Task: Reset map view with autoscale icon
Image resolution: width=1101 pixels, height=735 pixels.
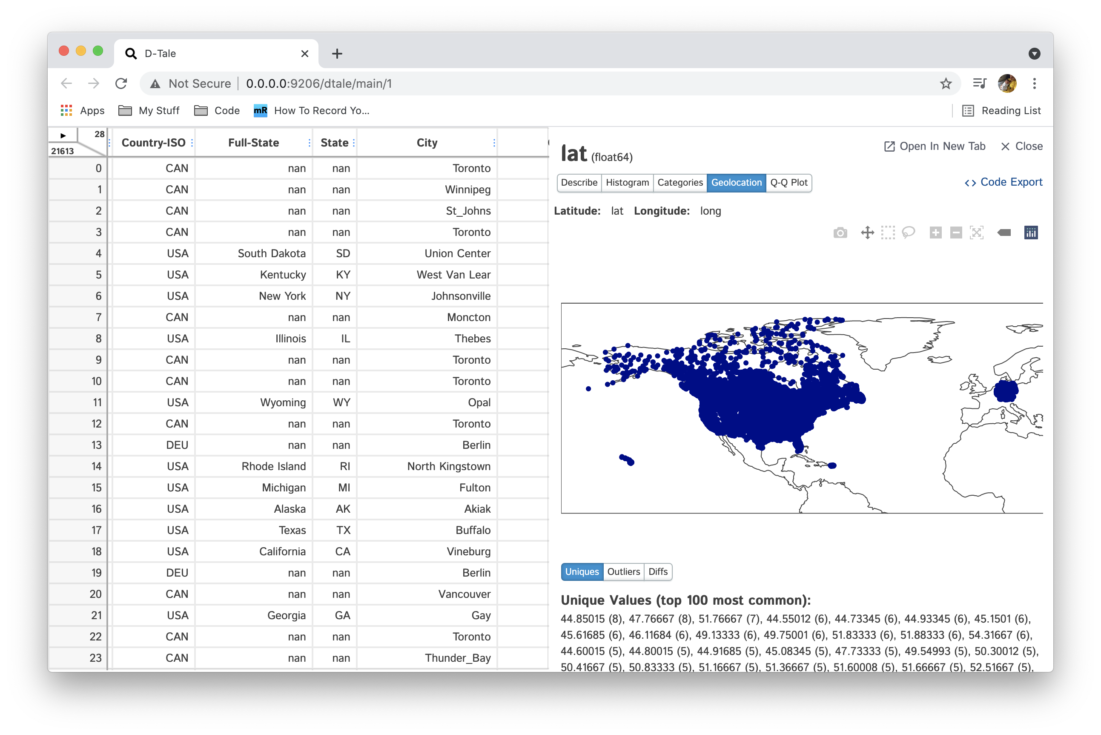Action: click(976, 233)
